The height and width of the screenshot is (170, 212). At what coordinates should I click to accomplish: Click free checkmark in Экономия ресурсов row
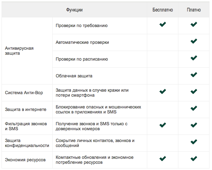coord(163,159)
